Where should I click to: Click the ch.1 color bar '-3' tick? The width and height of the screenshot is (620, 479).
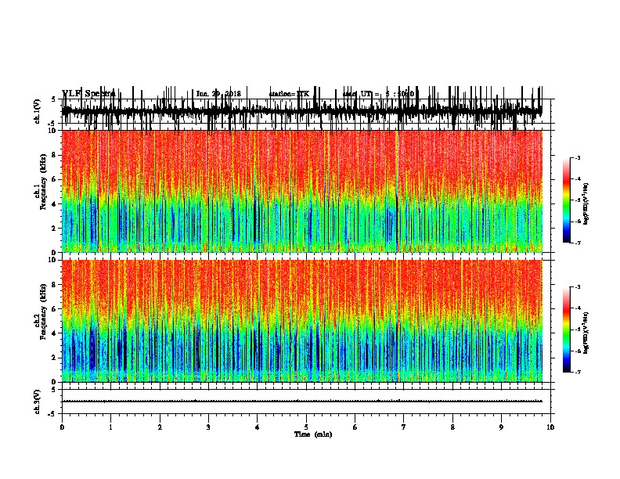[x=577, y=157]
